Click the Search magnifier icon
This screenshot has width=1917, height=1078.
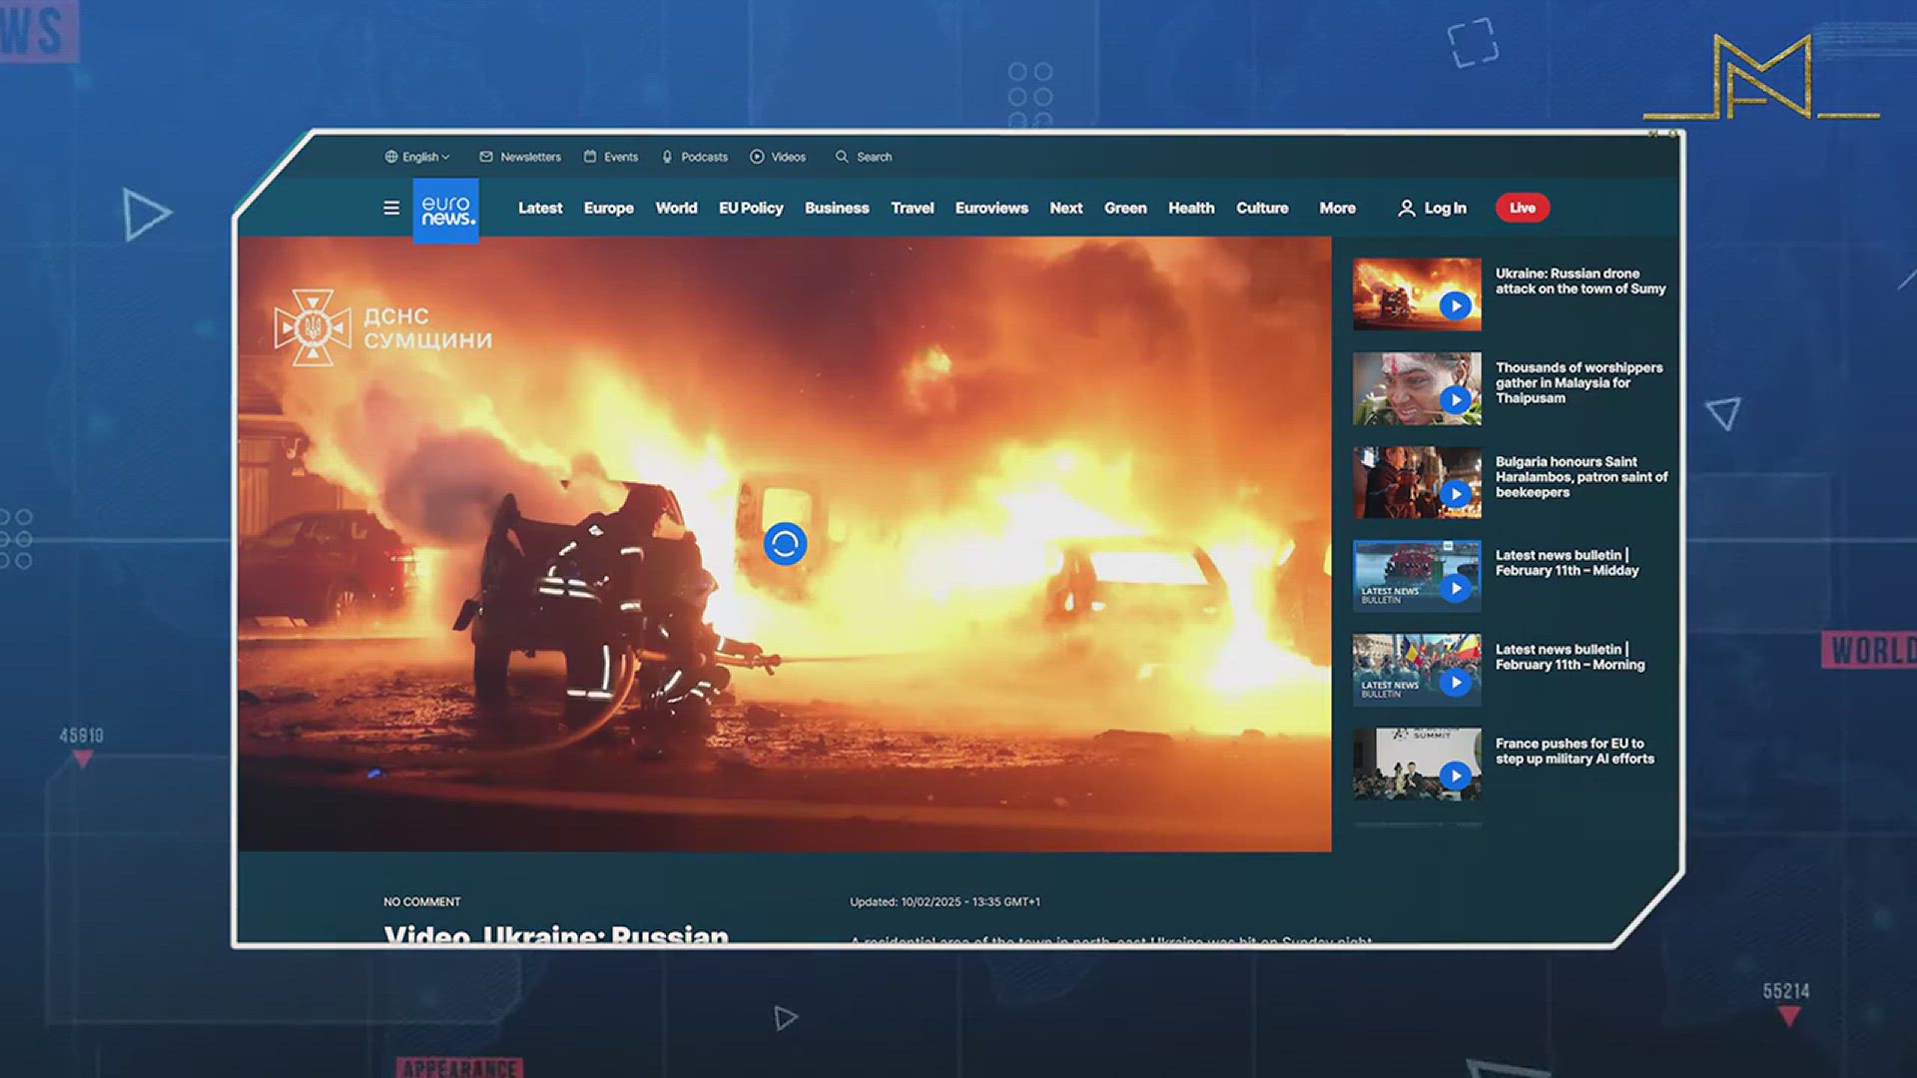click(x=842, y=157)
